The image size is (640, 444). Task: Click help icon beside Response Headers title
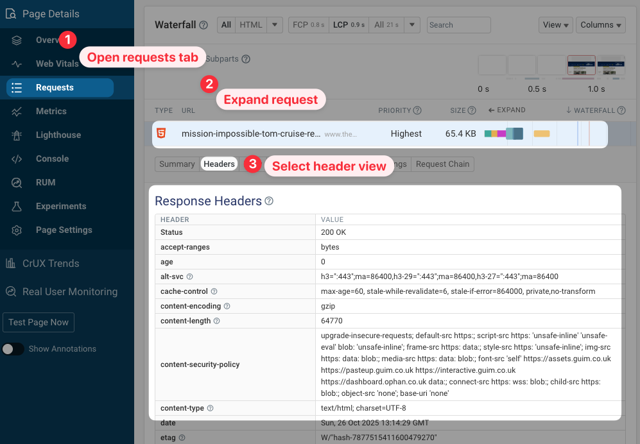click(269, 201)
